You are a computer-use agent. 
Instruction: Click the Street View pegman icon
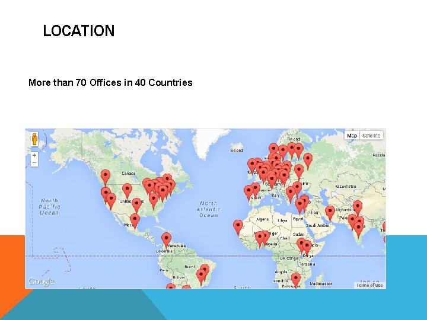coord(34,139)
